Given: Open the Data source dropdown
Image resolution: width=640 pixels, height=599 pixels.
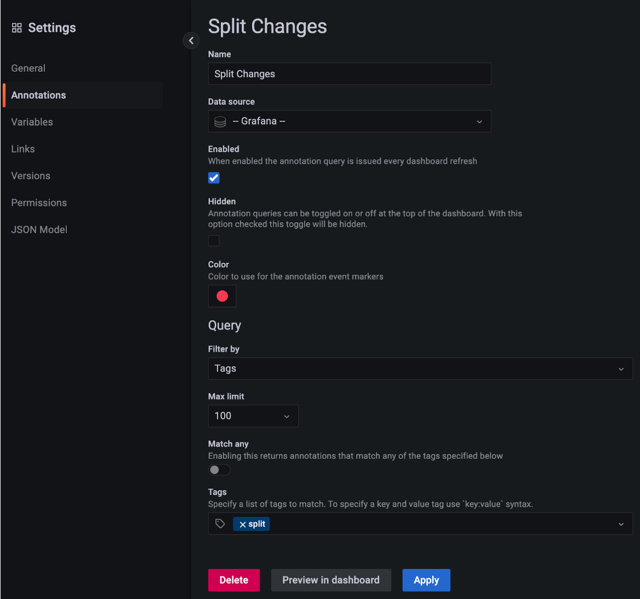Looking at the screenshot, I should click(479, 122).
